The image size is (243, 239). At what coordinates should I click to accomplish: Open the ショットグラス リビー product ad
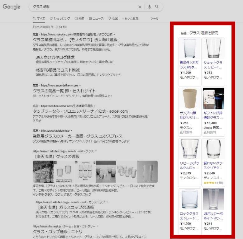[x=213, y=65]
